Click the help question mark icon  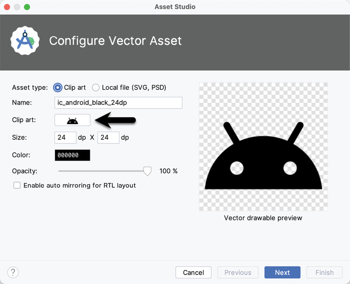13,272
